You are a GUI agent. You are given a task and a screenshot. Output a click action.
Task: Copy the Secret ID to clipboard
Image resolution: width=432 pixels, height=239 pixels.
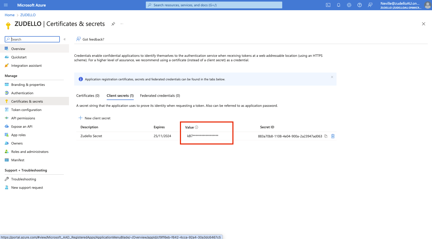click(326, 136)
